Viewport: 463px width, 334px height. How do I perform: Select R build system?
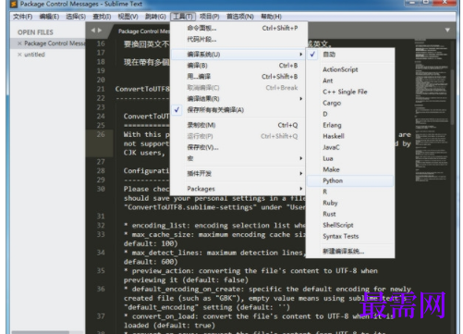pos(350,192)
